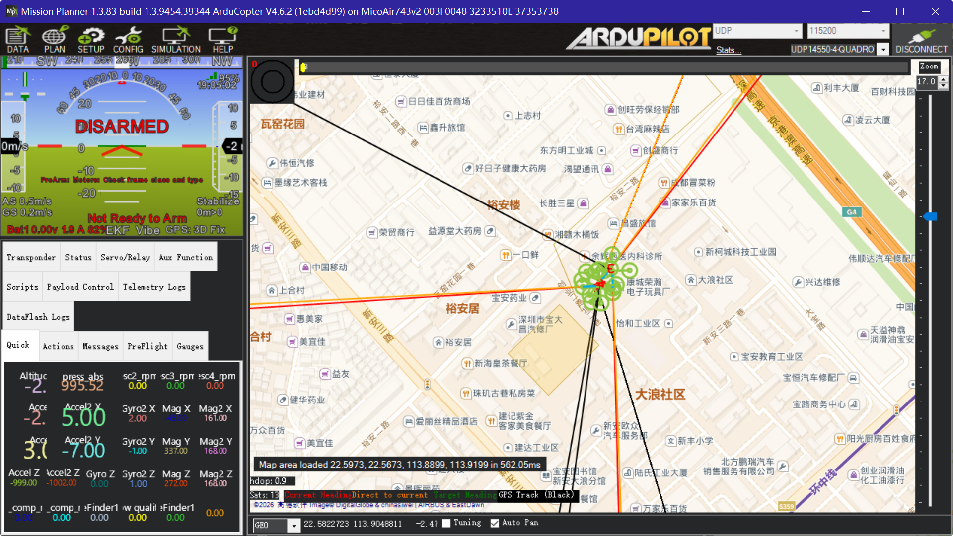Open the CONFIG tuning screen
Image resolution: width=953 pixels, height=536 pixels.
pyautogui.click(x=128, y=40)
